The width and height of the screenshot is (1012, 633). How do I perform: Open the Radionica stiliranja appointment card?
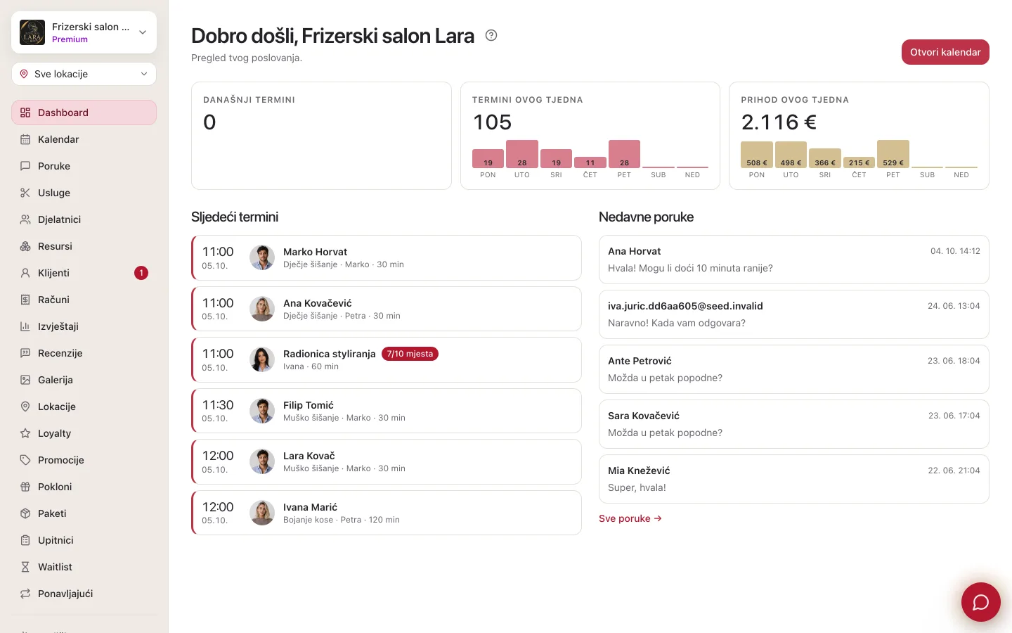[387, 360]
